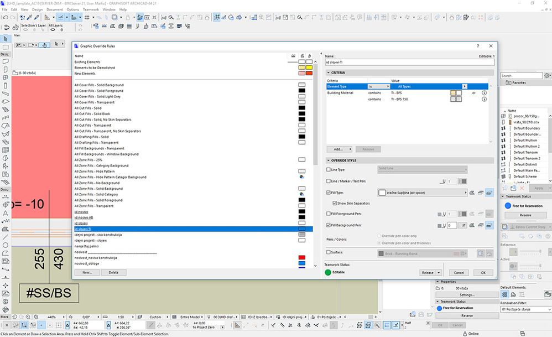Screen dimensions: 552x337
Task: Enable the Line Type override checkbox
Action: pyautogui.click(x=329, y=170)
